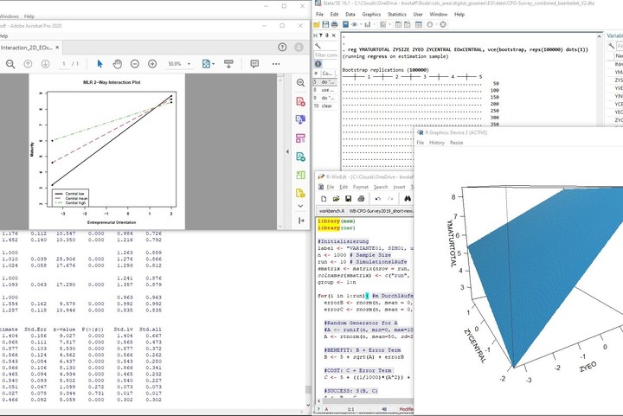Viewport: 623px width, 416px height.
Task: Click Stata graph bar chart icon
Action: click(368, 24)
